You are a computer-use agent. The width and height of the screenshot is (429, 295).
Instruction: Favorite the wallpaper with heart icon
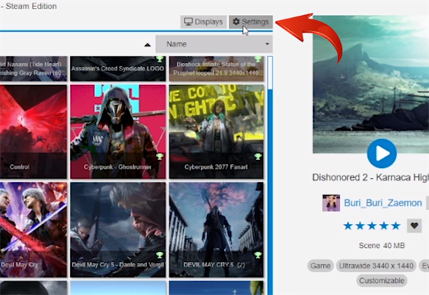coord(414,226)
